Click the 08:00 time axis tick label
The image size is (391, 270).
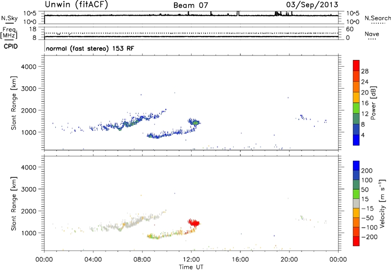142,260
